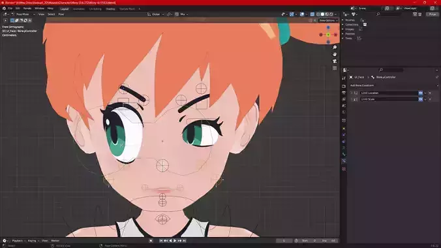Toggle the viewport overlays icon
This screenshot has width=441, height=248.
click(x=302, y=14)
